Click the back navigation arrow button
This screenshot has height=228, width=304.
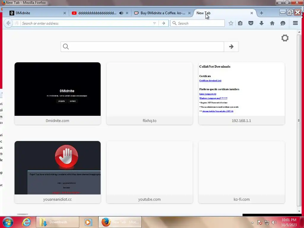click(x=8, y=23)
